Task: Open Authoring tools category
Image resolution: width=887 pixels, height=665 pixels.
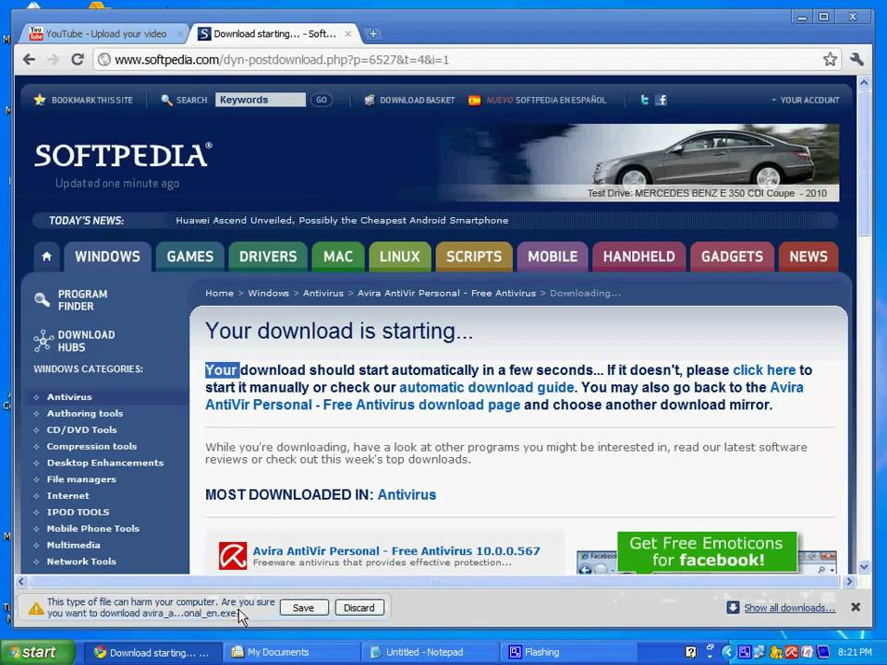Action: click(x=85, y=414)
